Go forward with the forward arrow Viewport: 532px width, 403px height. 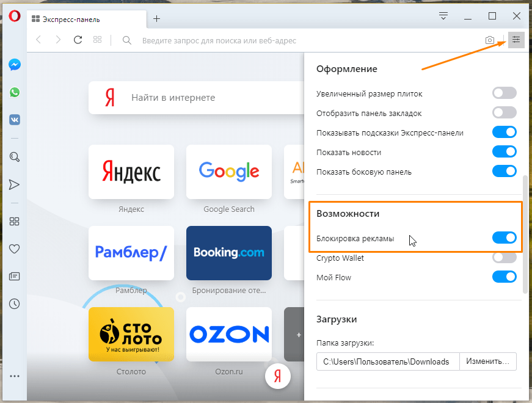click(x=58, y=40)
